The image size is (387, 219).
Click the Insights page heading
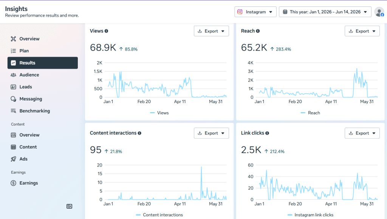tap(16, 9)
